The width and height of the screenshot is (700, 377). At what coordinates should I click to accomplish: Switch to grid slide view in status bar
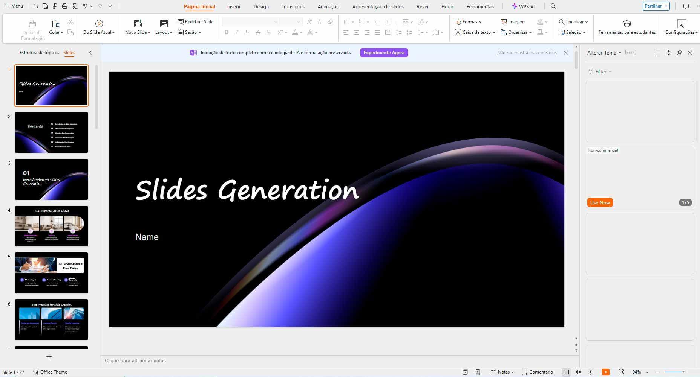click(579, 372)
